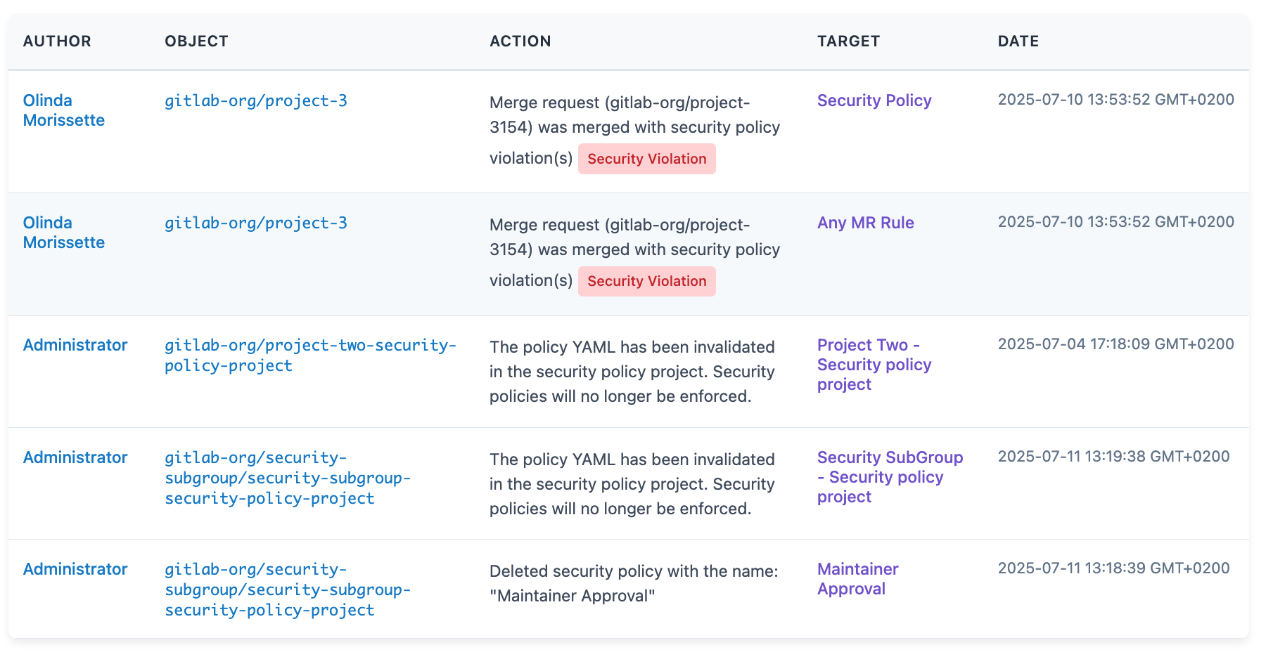Click Administrator author link on YAML invalidation row
The image size is (1266, 652).
click(75, 345)
